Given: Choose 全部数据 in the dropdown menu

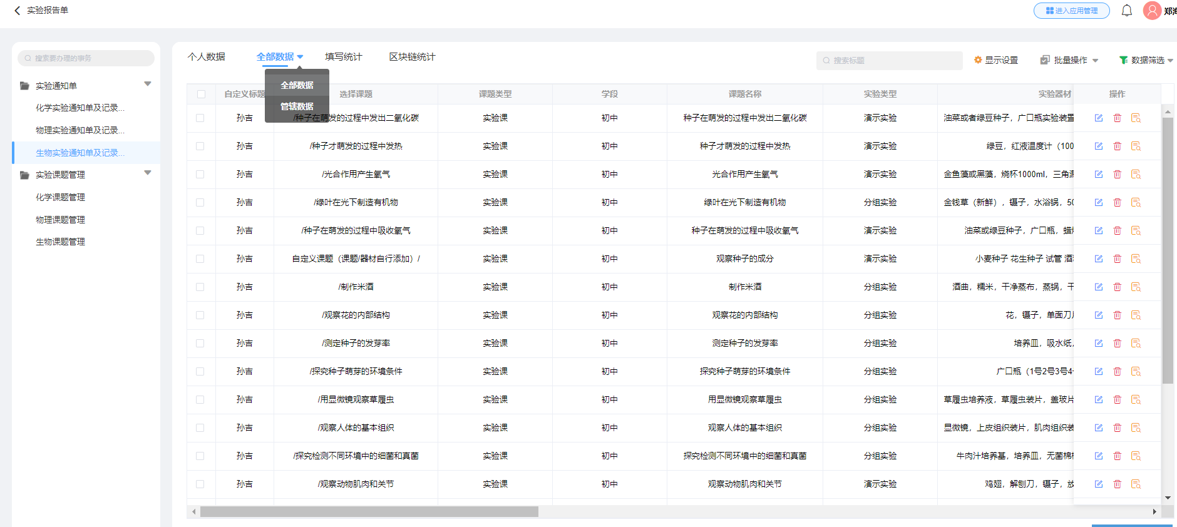Looking at the screenshot, I should point(297,85).
